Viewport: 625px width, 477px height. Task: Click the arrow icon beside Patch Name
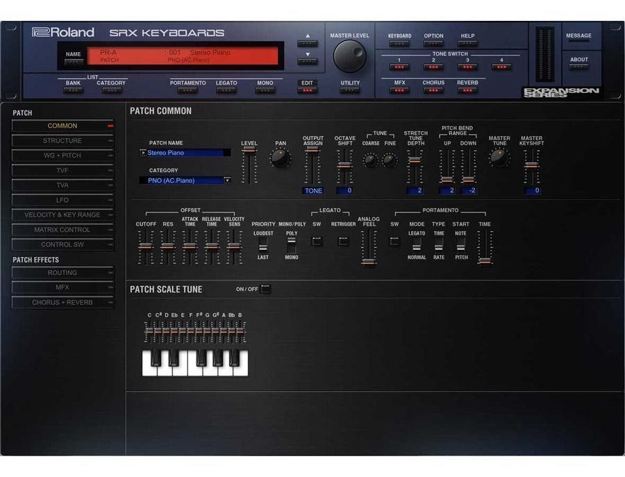142,153
